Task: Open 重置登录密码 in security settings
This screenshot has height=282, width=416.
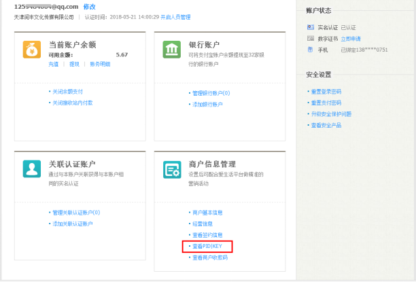Action: click(326, 91)
